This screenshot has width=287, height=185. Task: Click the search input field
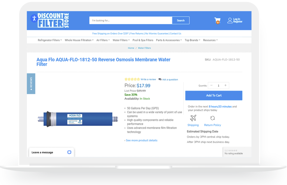coord(130,20)
